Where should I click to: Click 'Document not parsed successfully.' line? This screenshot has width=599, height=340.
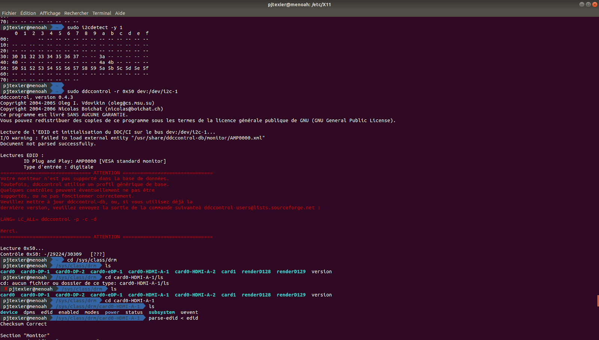tap(48, 144)
